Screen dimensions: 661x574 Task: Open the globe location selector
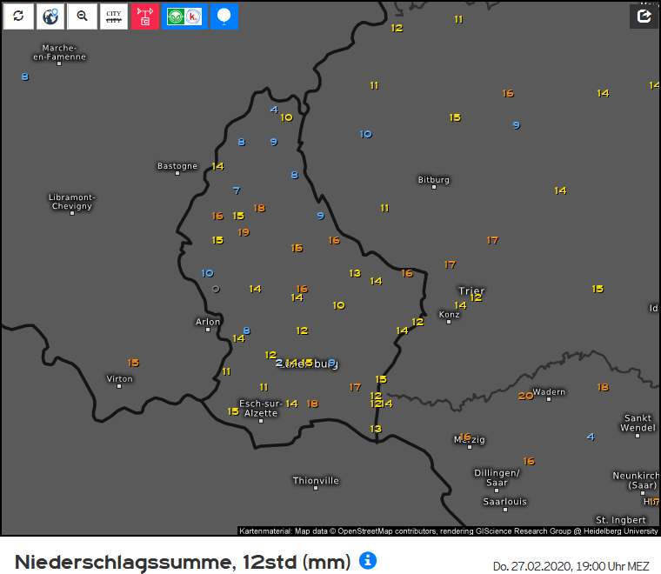[50, 17]
